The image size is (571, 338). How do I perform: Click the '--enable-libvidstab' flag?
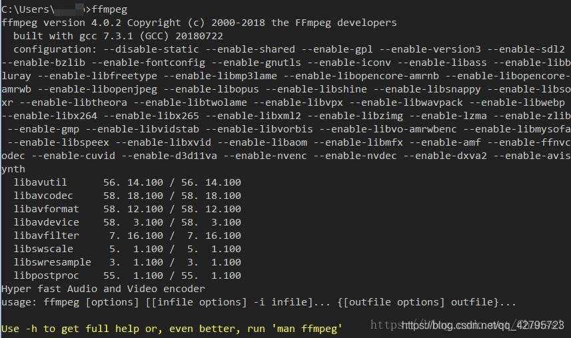[x=143, y=129]
